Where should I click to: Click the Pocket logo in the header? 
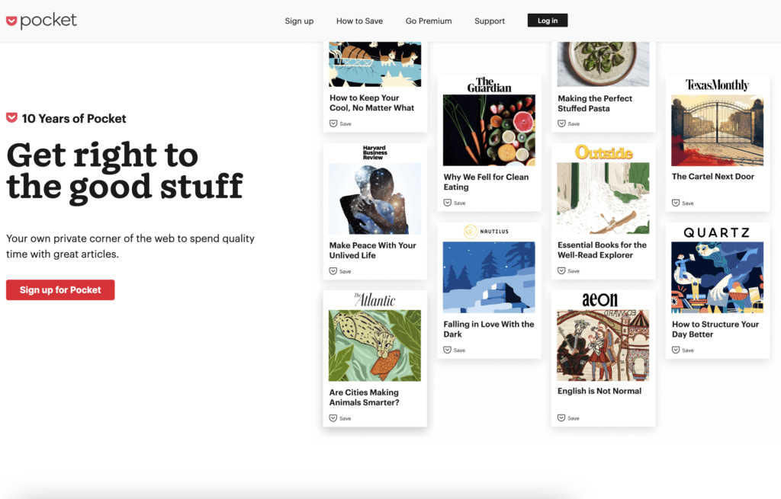coord(41,21)
